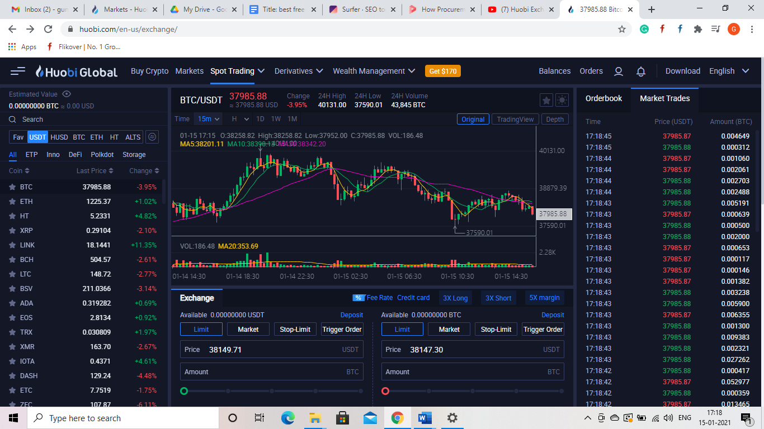Open the Grammarly extension icon
Viewport: 764px width, 429px height.
point(644,29)
